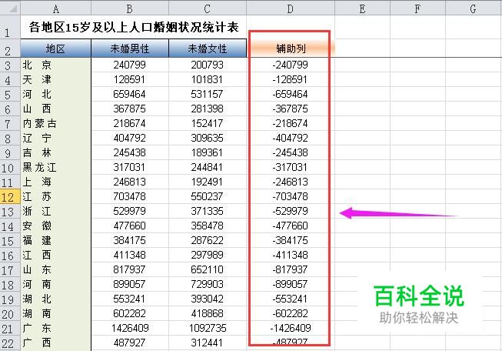Select column C header
Image resolution: width=502 pixels, height=351 pixels.
[x=208, y=8]
